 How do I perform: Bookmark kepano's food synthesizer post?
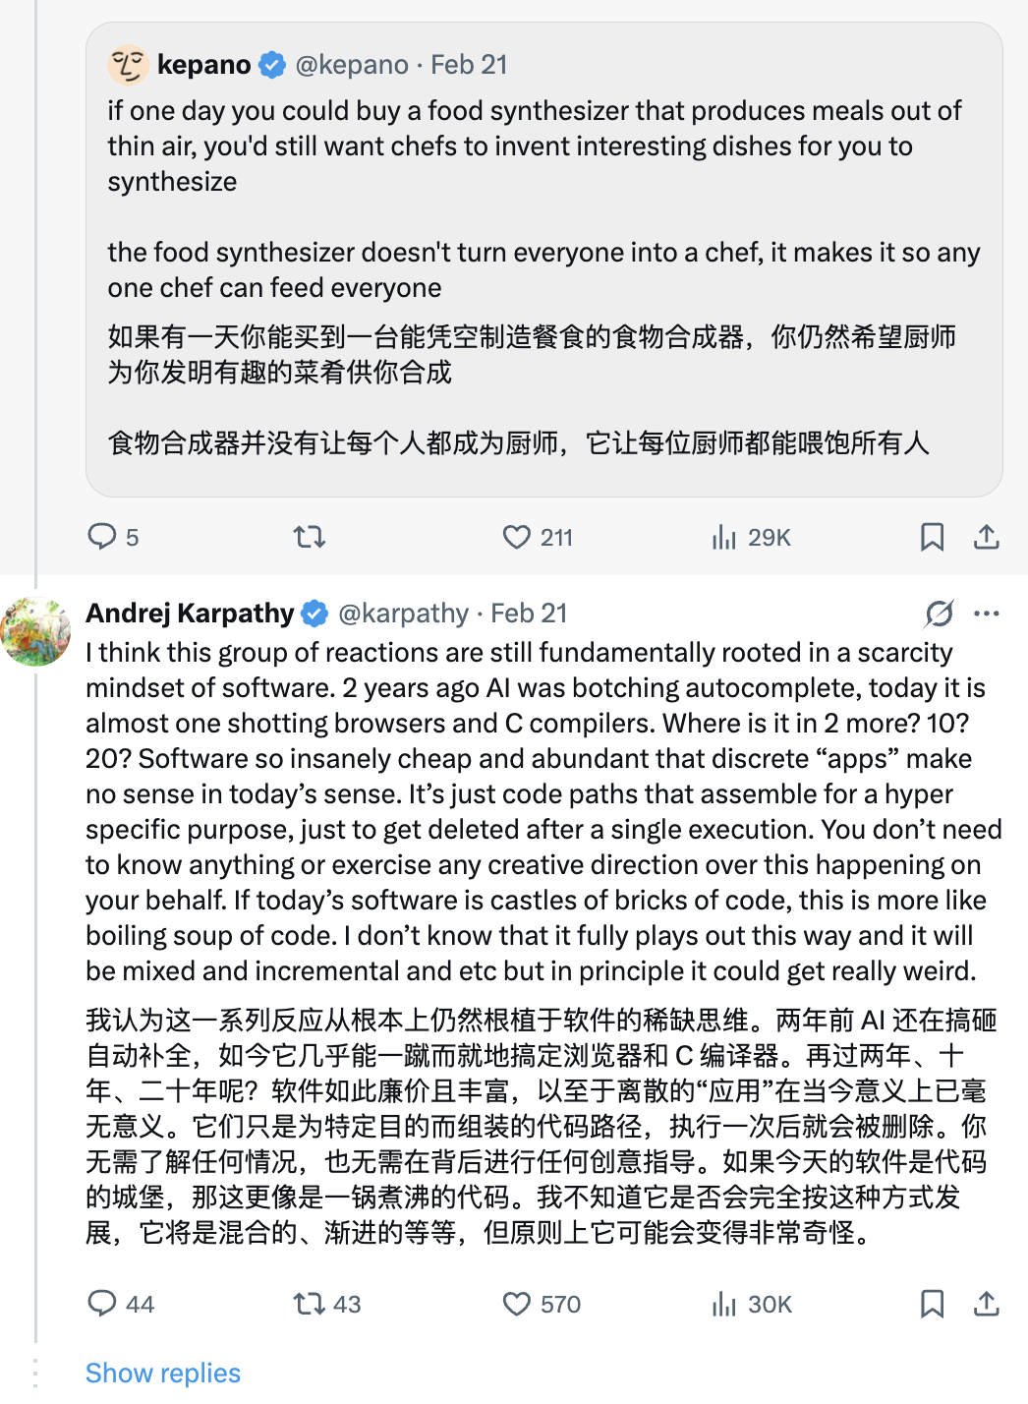point(932,537)
